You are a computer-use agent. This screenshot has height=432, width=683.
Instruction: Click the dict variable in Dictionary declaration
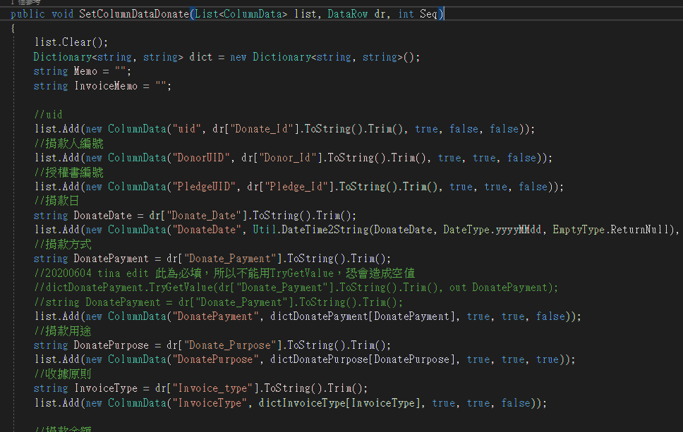[200, 57]
